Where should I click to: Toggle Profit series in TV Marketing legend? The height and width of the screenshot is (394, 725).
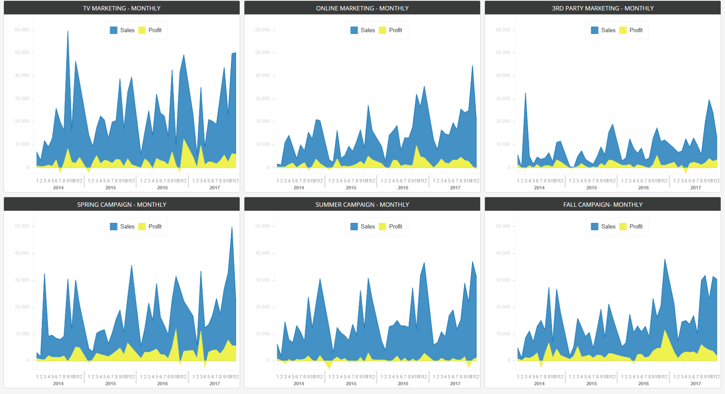(150, 30)
